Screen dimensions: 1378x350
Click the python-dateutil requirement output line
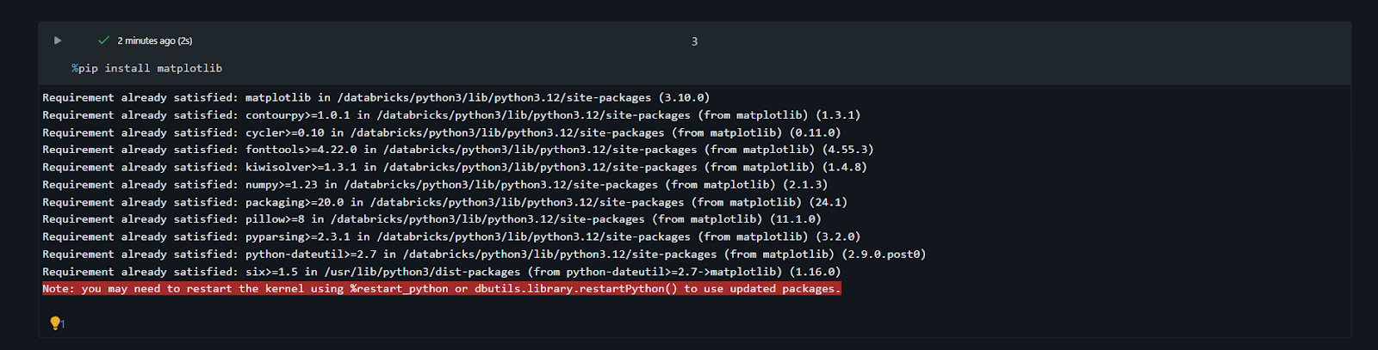[x=483, y=255]
